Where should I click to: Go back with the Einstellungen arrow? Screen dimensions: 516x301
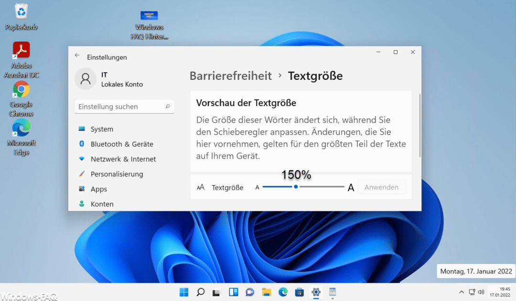[77, 55]
